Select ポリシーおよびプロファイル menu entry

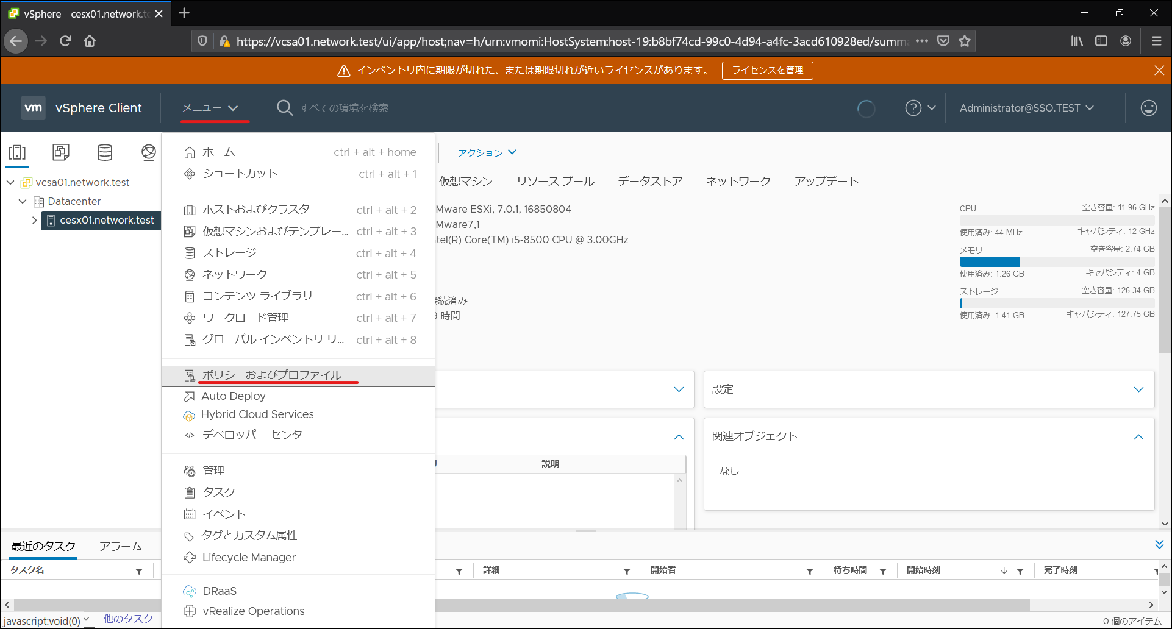299,375
